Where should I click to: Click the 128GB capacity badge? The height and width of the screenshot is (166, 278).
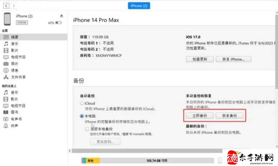22,22
